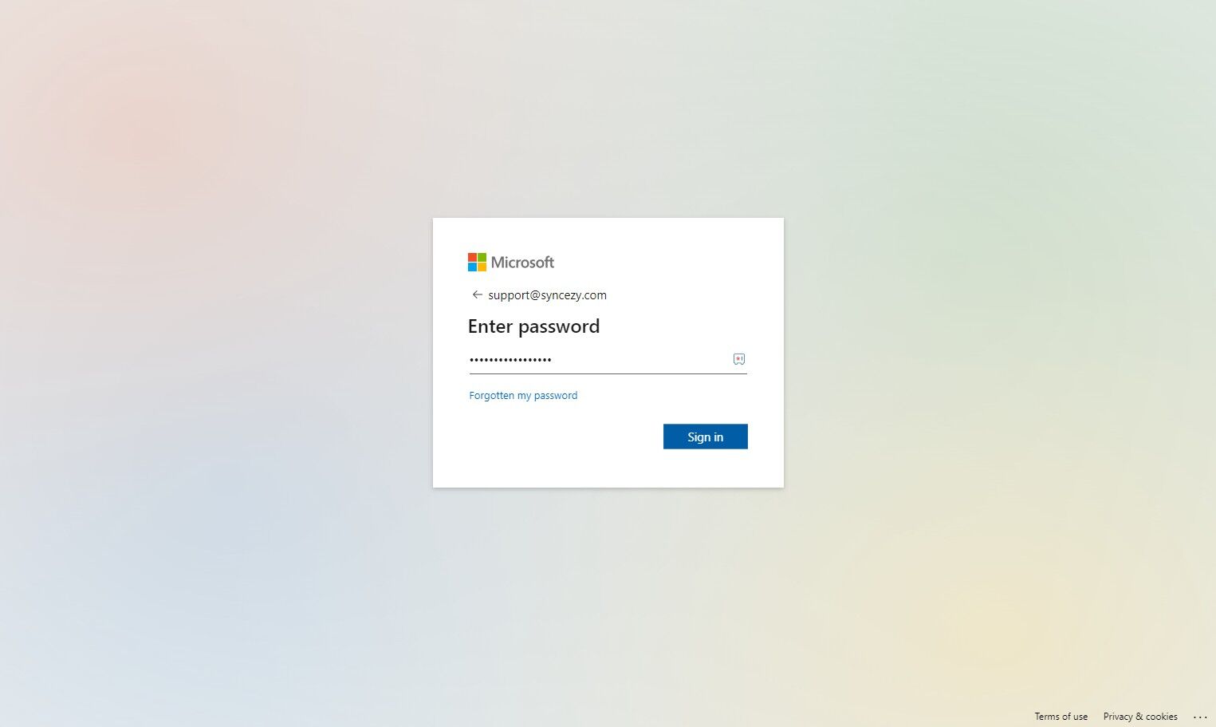The width and height of the screenshot is (1216, 727).
Task: Click the Sign in button
Action: [706, 437]
